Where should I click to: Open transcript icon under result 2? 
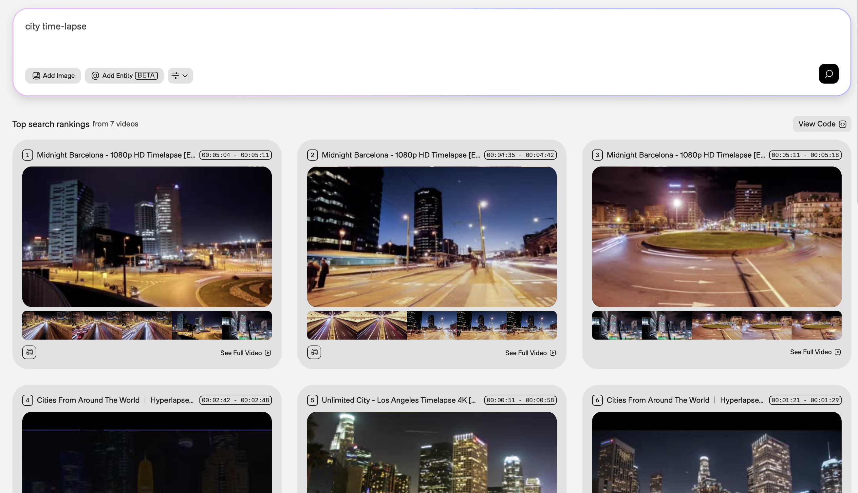tap(314, 352)
